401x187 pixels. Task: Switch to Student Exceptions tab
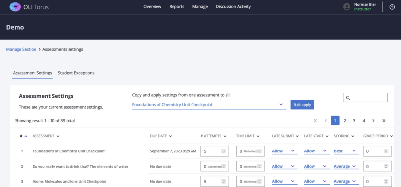pos(76,73)
